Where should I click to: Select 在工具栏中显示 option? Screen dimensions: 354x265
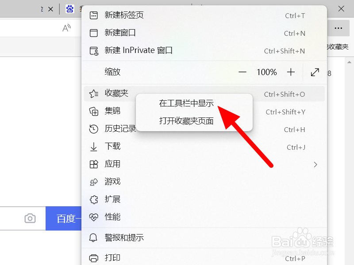click(186, 103)
